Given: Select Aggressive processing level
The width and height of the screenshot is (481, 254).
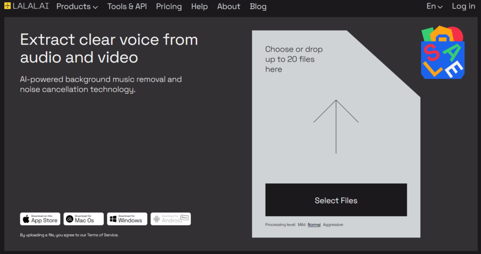Looking at the screenshot, I should [x=333, y=225].
